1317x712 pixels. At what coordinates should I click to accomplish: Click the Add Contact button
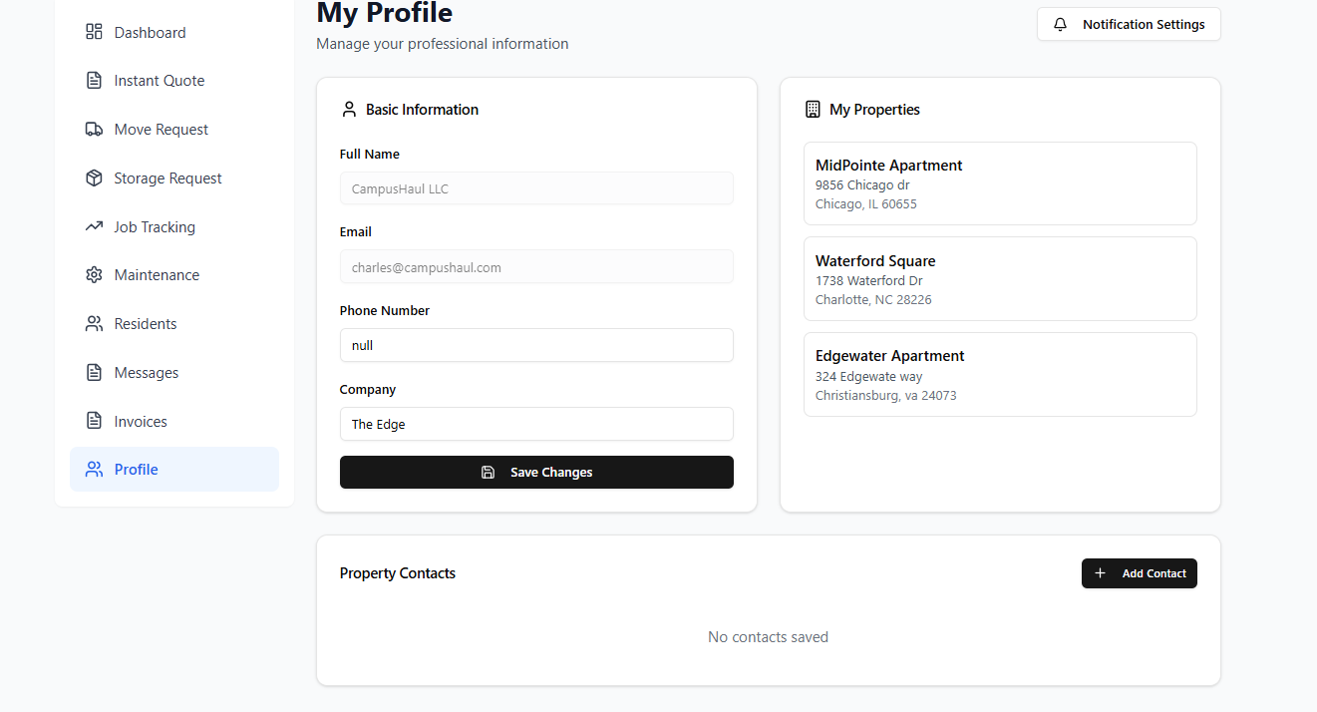(x=1140, y=573)
